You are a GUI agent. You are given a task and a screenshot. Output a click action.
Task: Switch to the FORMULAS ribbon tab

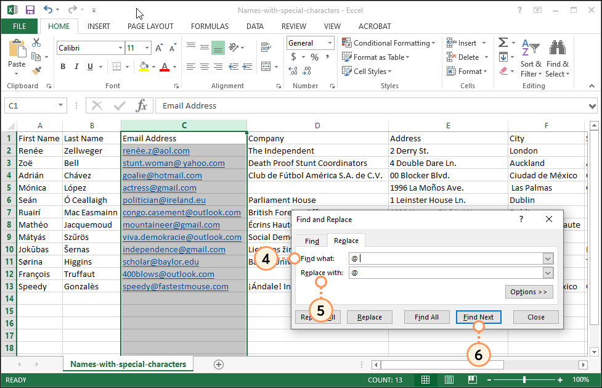(209, 26)
